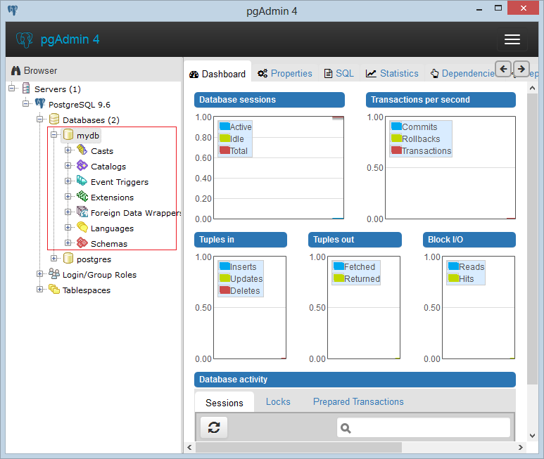Viewport: 544px width, 459px height.
Task: Click the Foreign Data Wrappers icon
Action: pyautogui.click(x=82, y=212)
